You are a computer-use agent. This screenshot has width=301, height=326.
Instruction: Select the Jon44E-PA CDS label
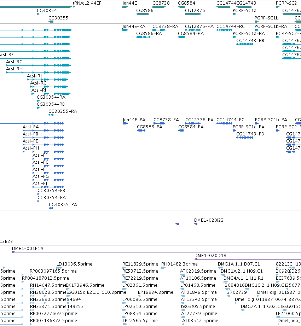click(x=134, y=120)
